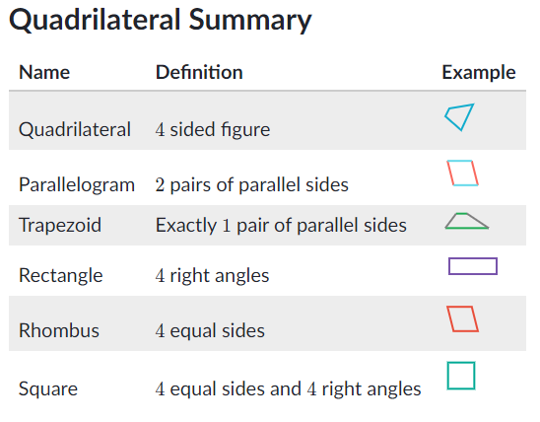Click the '4 sided figure' definition text
Screen dimensions: 540x422
point(213,129)
